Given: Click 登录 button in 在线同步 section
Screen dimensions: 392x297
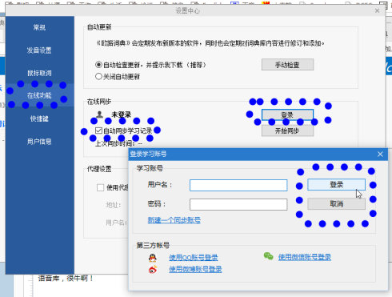Looking at the screenshot, I should tap(287, 115).
